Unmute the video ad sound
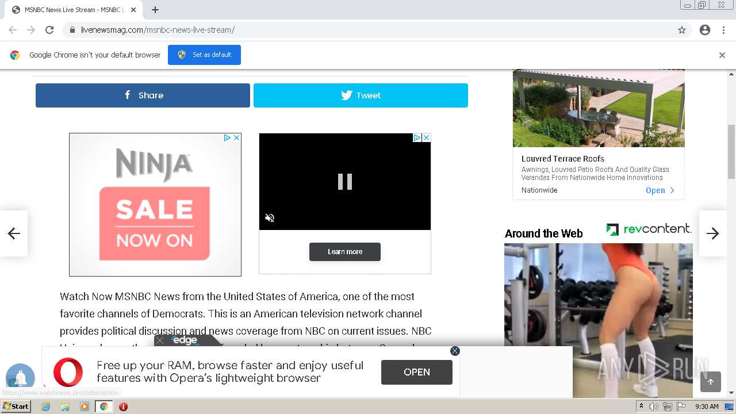This screenshot has height=414, width=736. (270, 218)
